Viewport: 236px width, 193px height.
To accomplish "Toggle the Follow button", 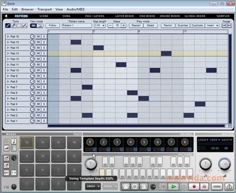I will 52,26.
